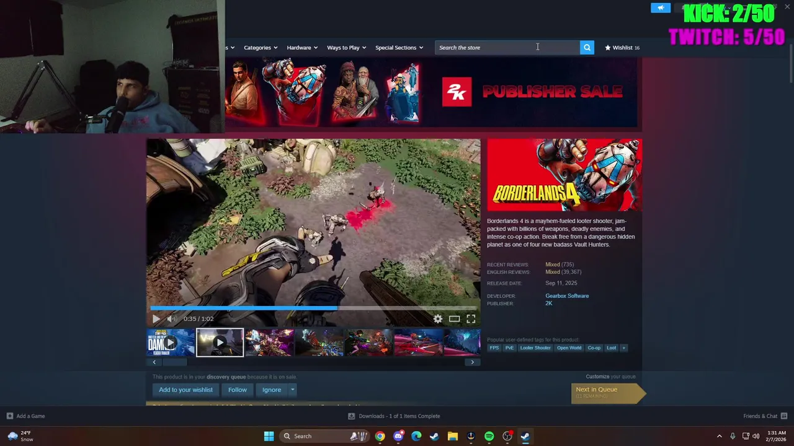Open the Ignore options dropdown arrow
This screenshot has width=794, height=446.
(x=292, y=390)
